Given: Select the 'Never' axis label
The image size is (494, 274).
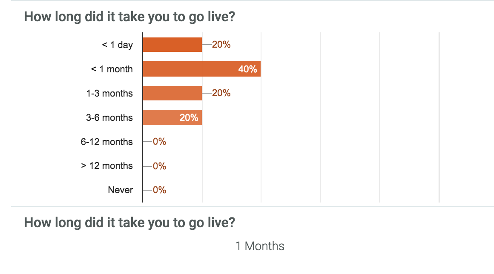Looking at the screenshot, I should [120, 190].
